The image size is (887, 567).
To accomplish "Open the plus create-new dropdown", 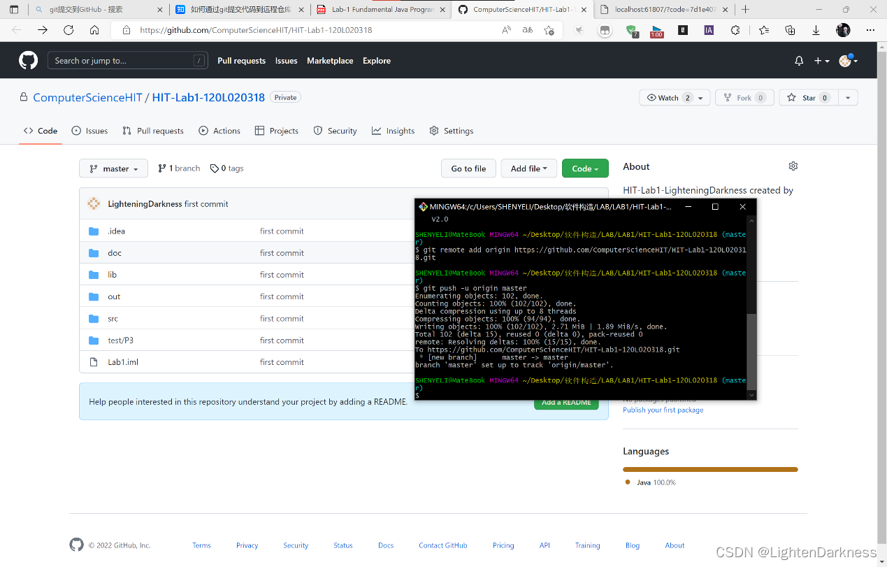I will pyautogui.click(x=821, y=61).
